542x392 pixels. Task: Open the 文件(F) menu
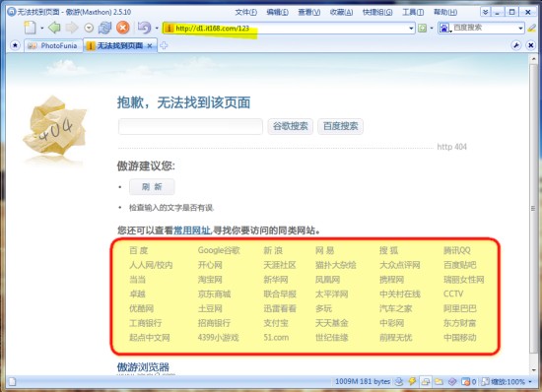point(246,12)
